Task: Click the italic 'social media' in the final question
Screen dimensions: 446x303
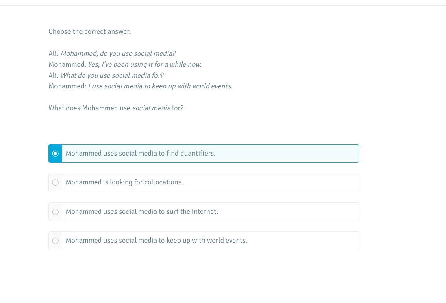Action: (151, 108)
